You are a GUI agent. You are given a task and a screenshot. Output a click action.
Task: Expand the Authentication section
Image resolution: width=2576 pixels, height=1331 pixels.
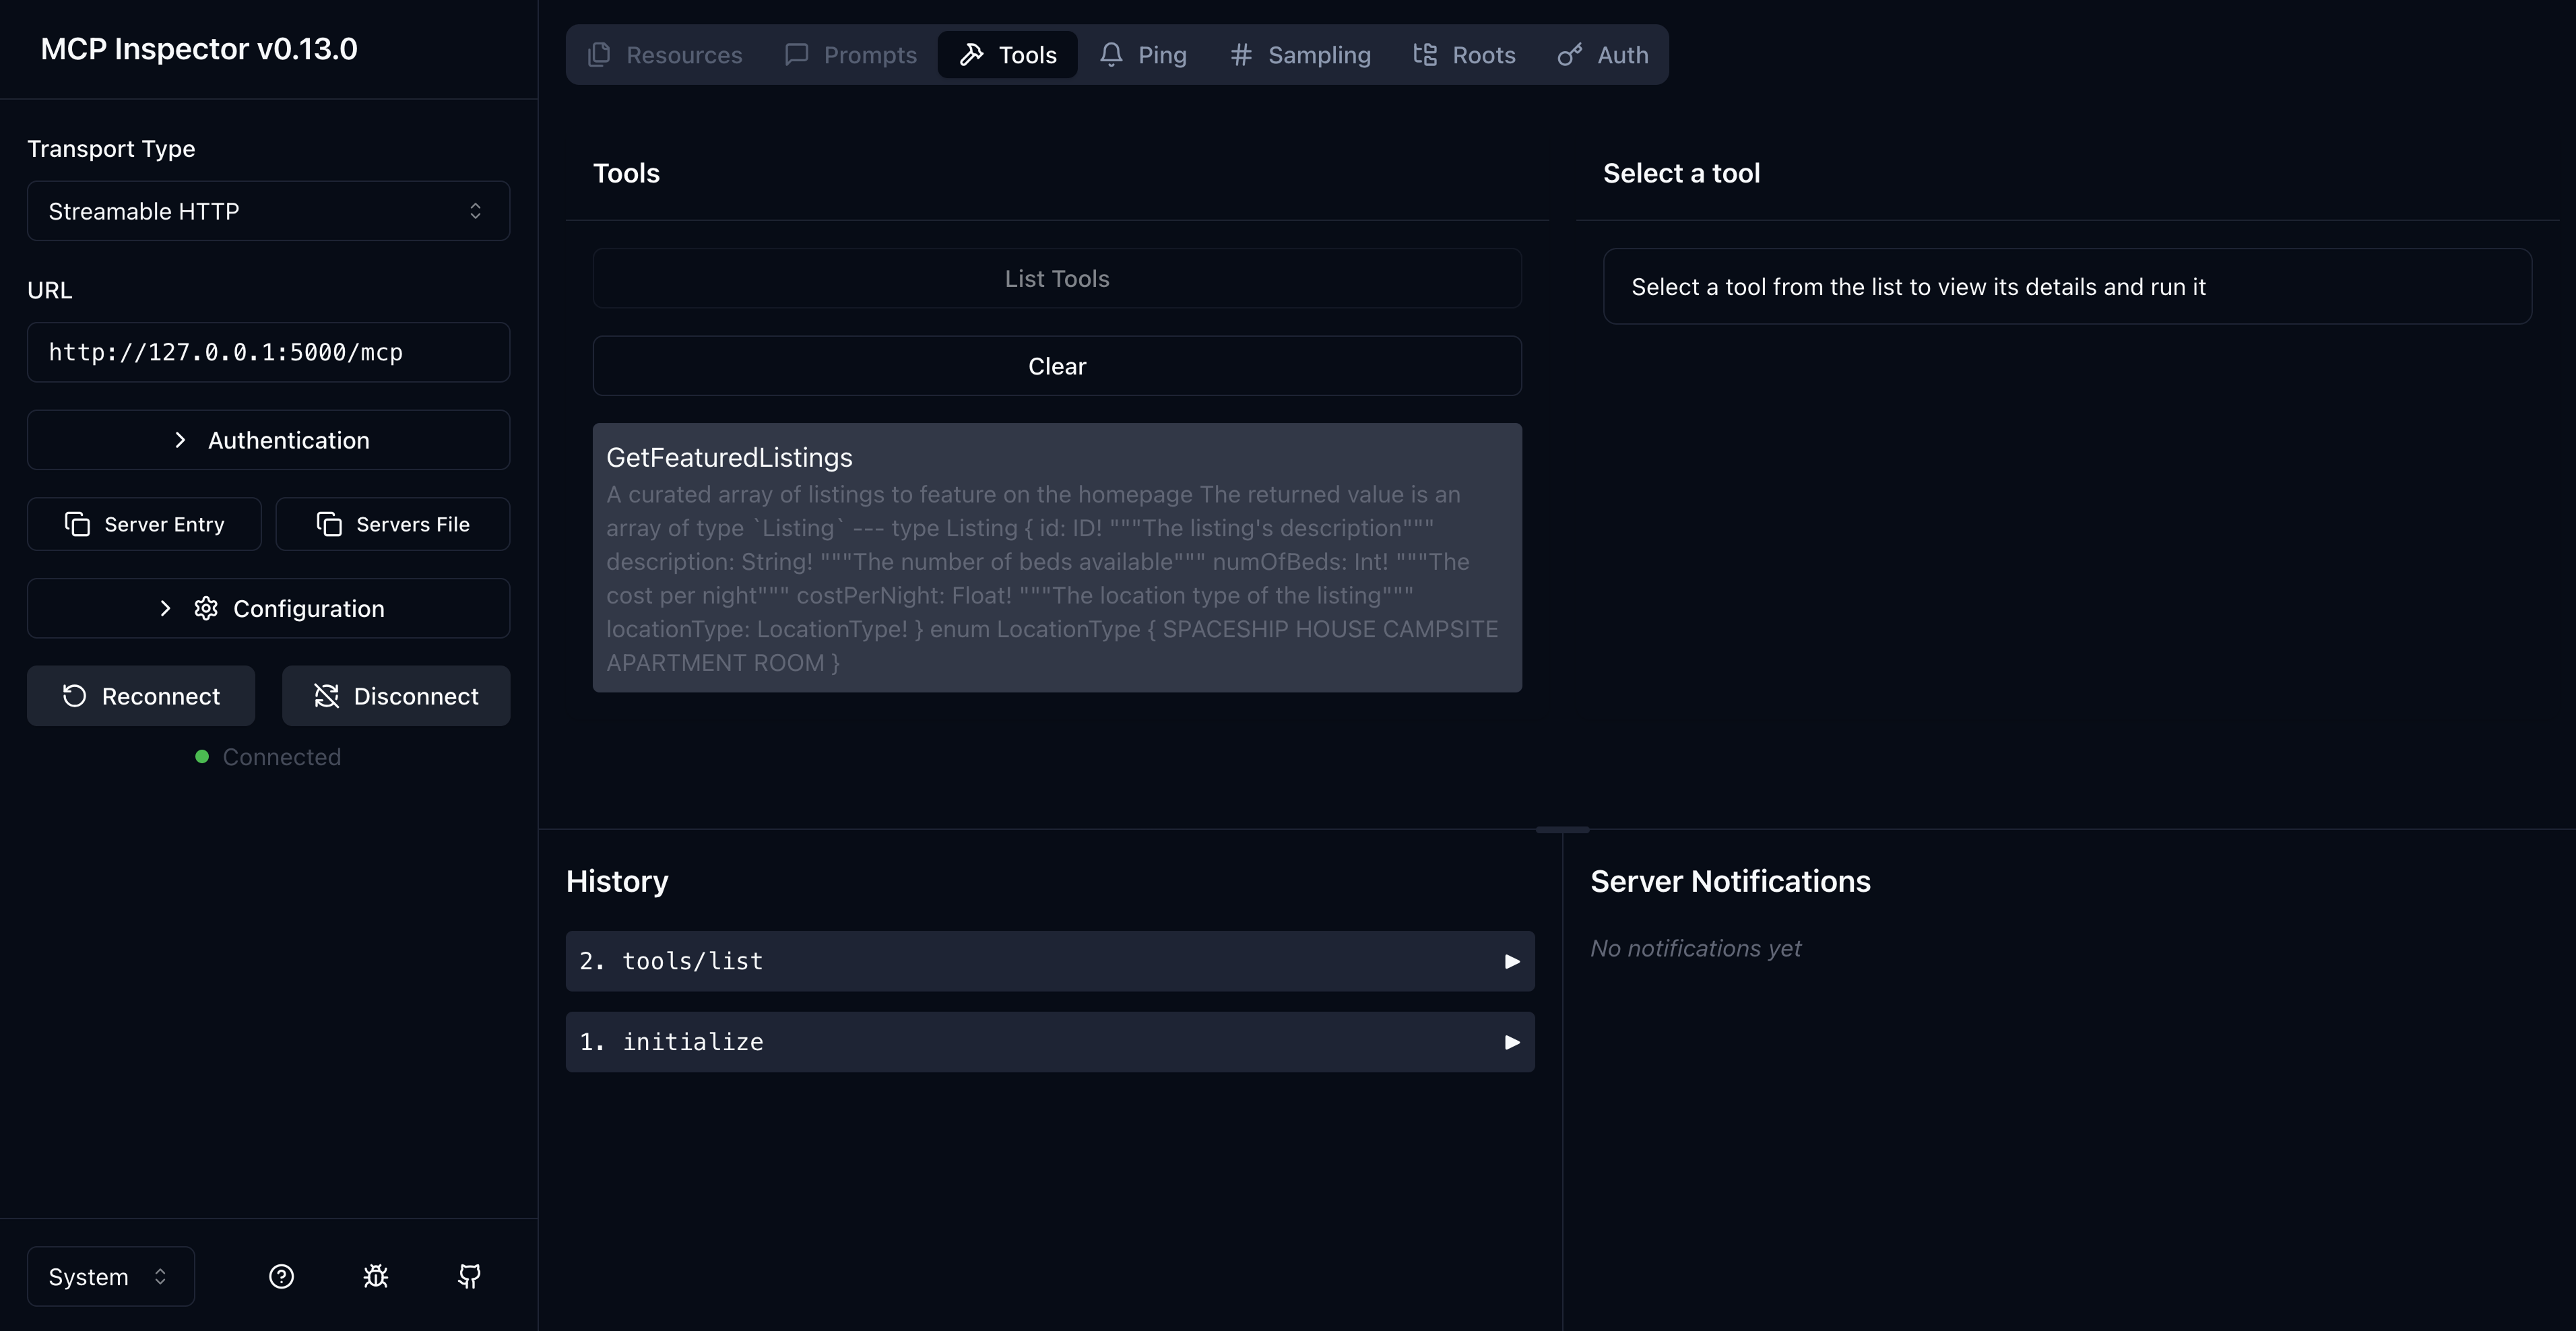(x=267, y=440)
